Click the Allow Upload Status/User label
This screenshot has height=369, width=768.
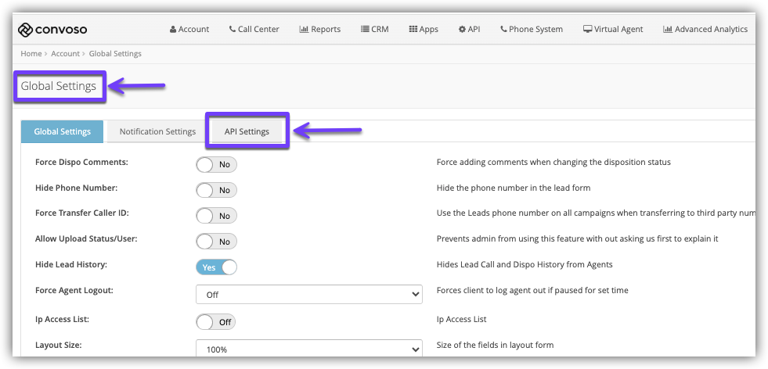(86, 238)
